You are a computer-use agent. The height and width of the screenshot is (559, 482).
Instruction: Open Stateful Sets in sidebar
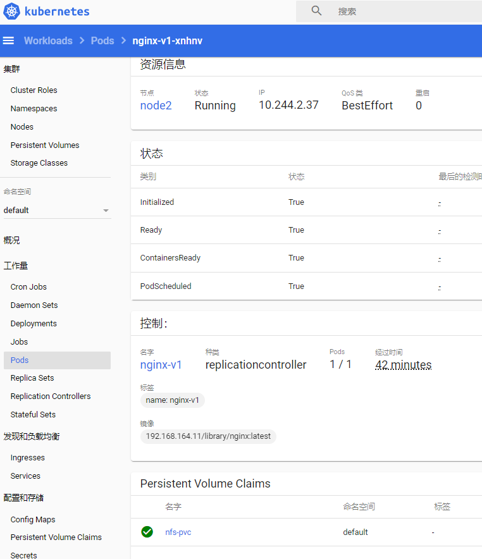tap(33, 415)
